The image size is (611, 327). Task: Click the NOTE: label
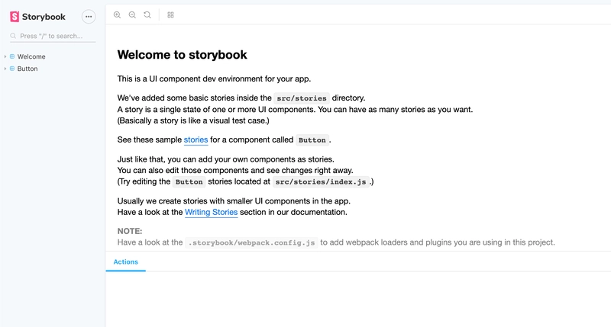tap(130, 231)
